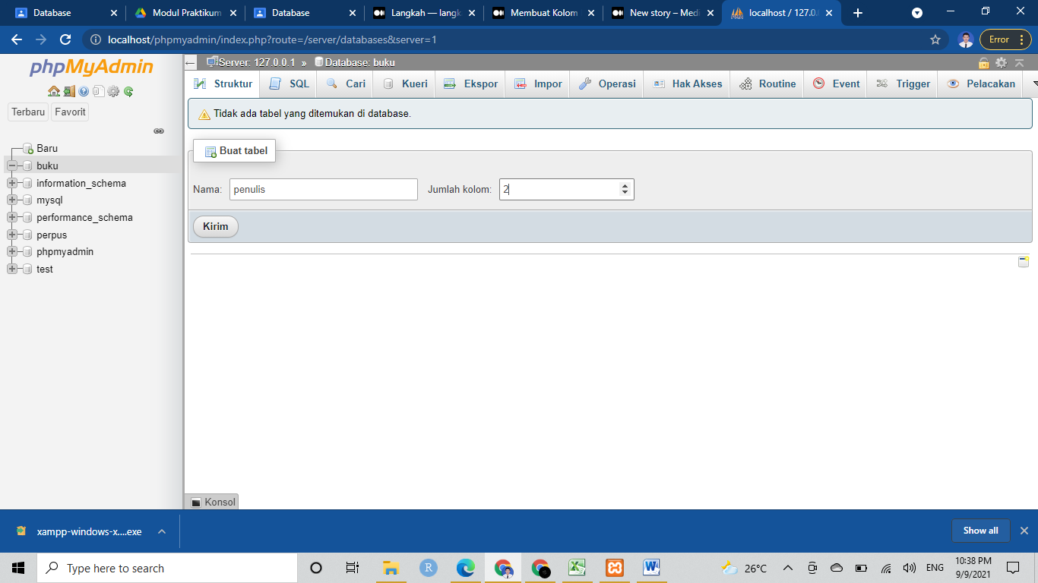Increase Jumlah kolom with the stepper
1038x583 pixels.
tap(625, 185)
